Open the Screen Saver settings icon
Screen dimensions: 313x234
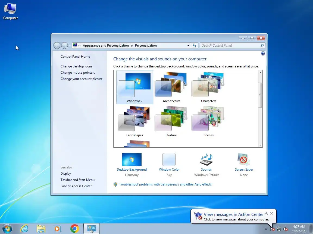pos(244,159)
